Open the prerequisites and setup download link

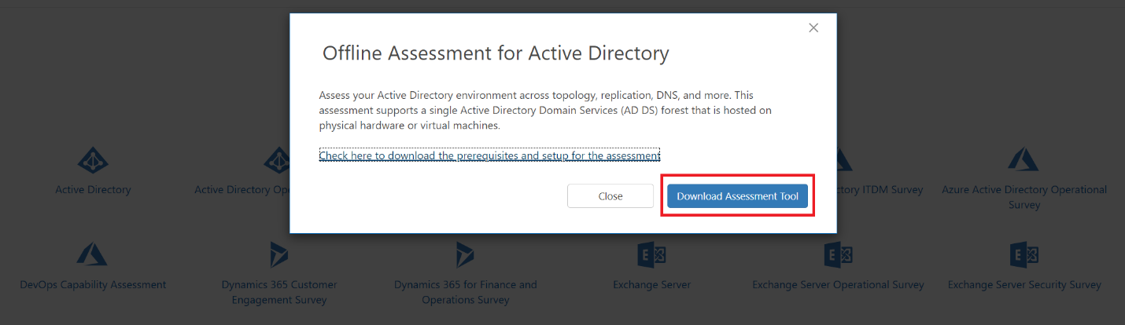(489, 155)
